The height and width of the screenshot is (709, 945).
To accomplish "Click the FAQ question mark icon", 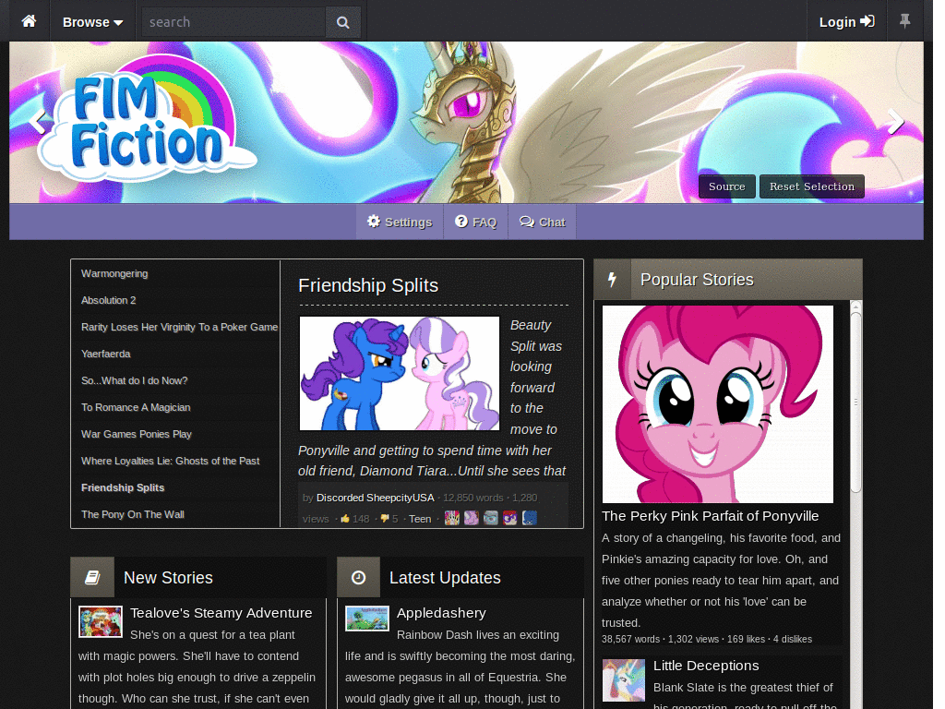I will (461, 222).
